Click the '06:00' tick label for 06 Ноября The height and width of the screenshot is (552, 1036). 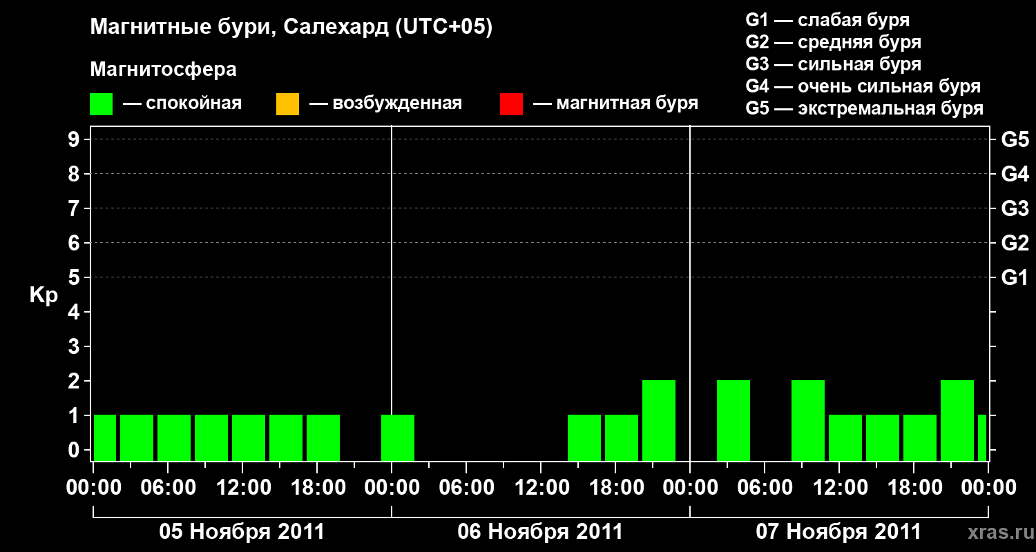[x=466, y=488]
